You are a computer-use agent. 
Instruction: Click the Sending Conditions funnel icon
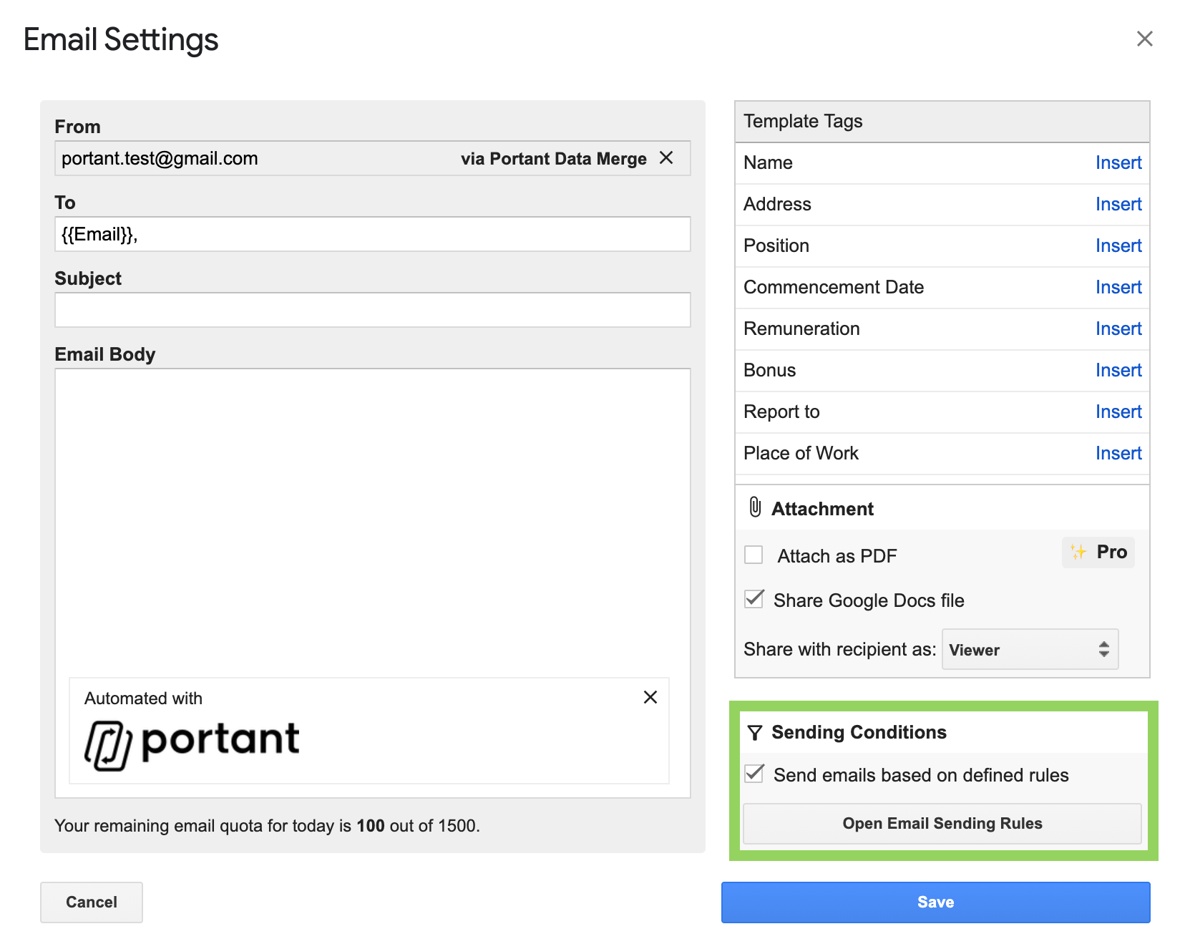[754, 732]
